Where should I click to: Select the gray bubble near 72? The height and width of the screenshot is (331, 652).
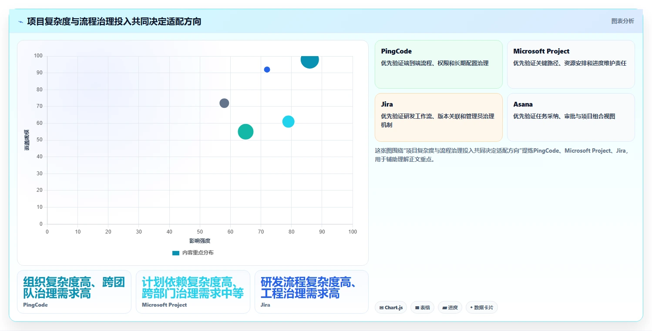(224, 103)
